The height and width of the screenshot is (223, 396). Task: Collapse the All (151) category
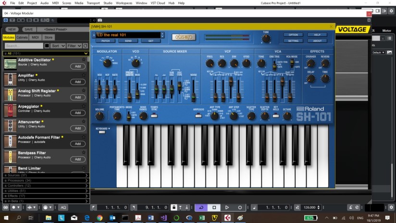[46, 53]
